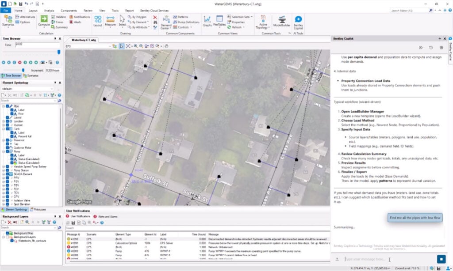Click Notifications in Calculation group
The width and height of the screenshot is (453, 271).
click(80, 17)
